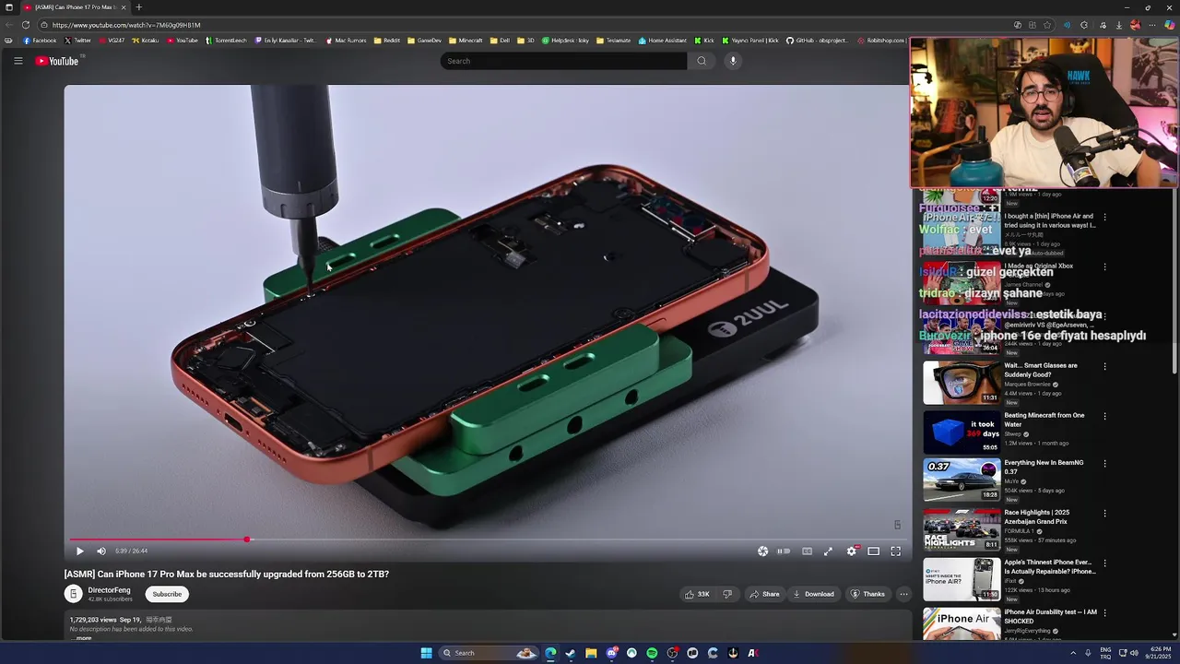Image resolution: width=1180 pixels, height=664 pixels.
Task: Open options for Smart Glasses video
Action: tap(1104, 366)
